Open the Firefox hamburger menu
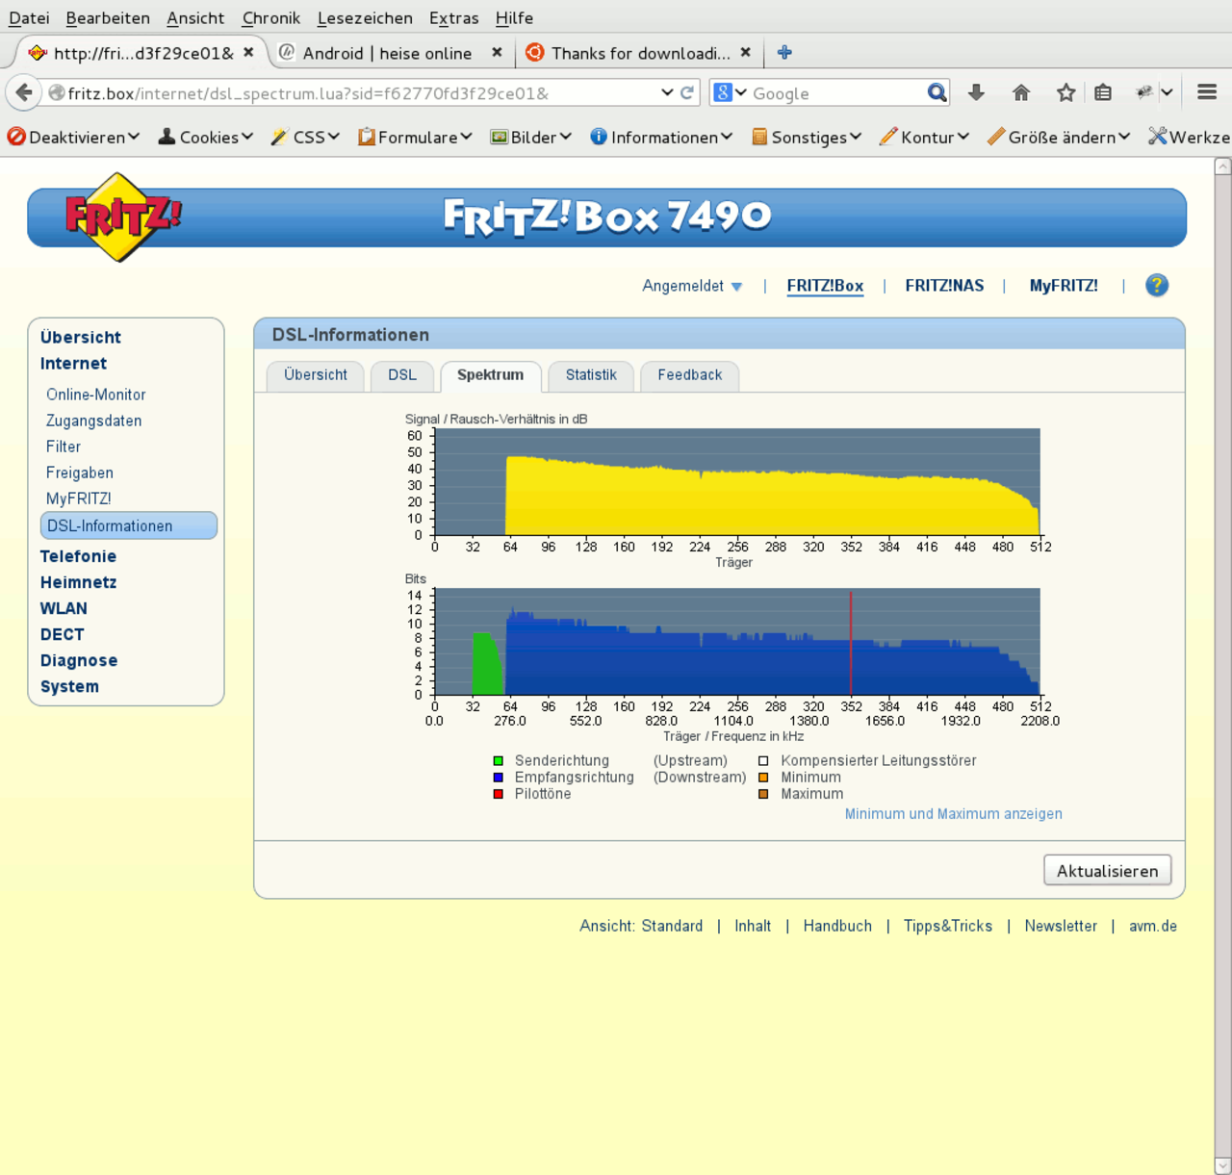 point(1207,92)
